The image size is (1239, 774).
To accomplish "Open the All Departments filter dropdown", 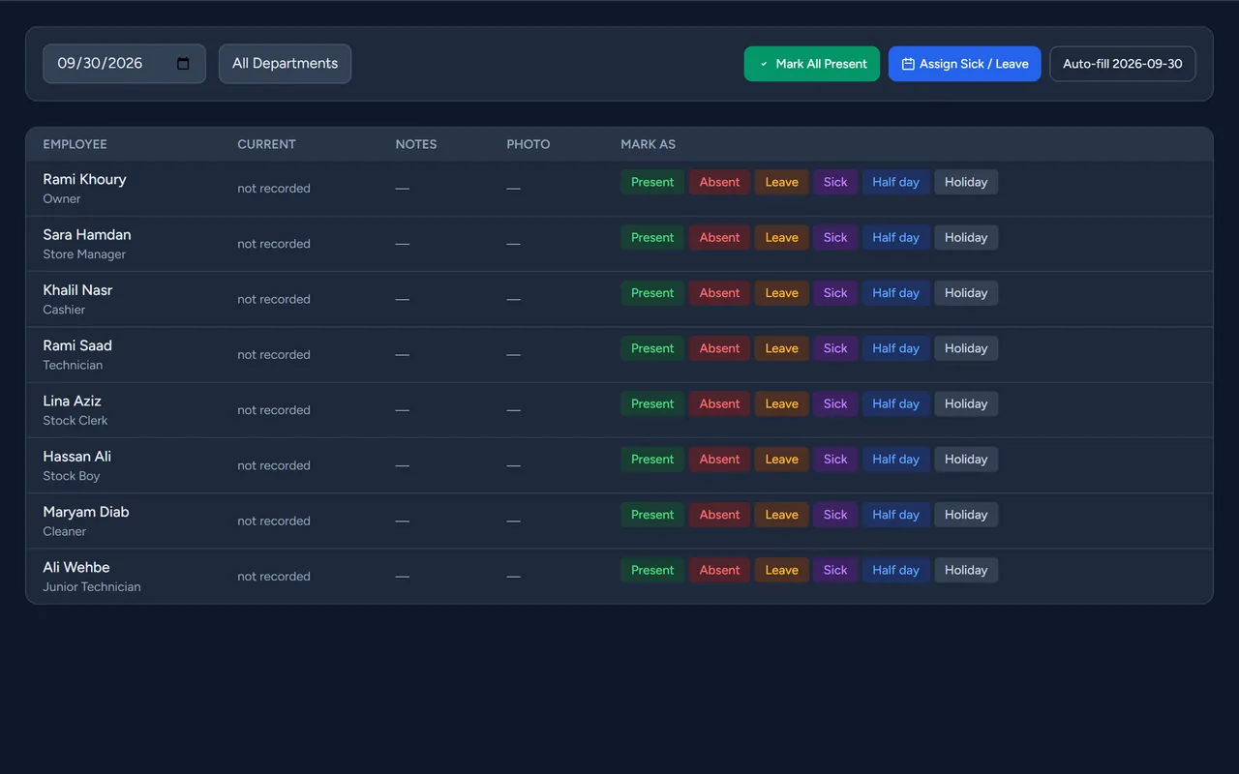I will coord(285,64).
